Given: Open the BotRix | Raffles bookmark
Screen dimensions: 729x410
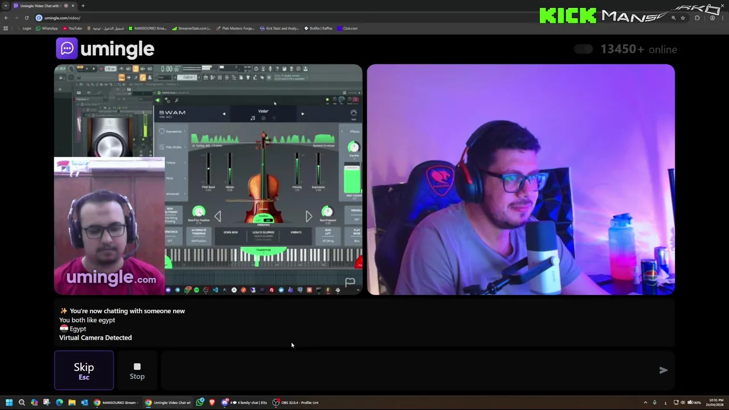Looking at the screenshot, I should tap(318, 28).
